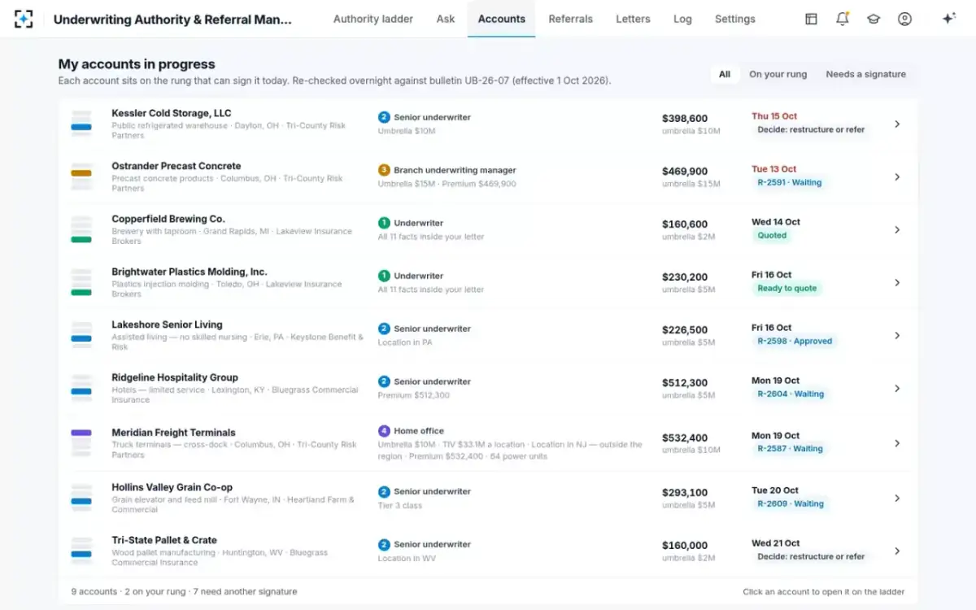Click rung 2 badge on Kessler row
Screen dimensions: 976x610
point(384,117)
